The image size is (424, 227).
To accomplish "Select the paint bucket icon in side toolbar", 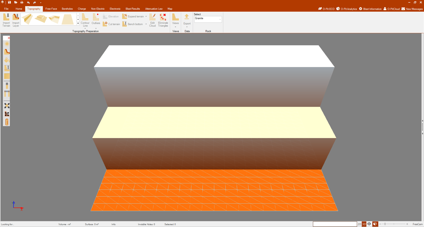I will pos(7,60).
